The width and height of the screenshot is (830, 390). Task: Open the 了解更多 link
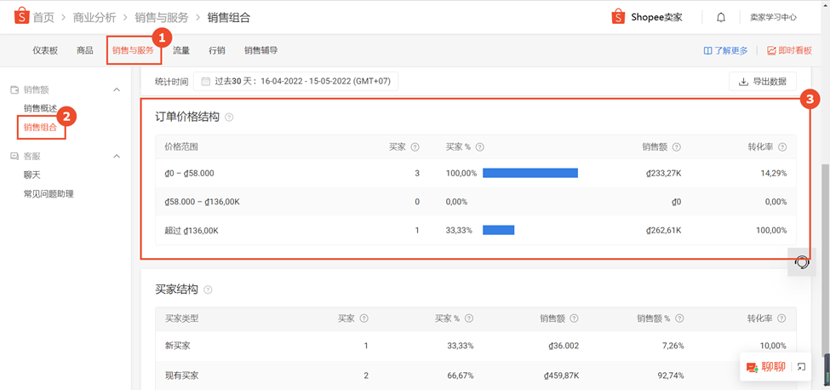click(726, 51)
